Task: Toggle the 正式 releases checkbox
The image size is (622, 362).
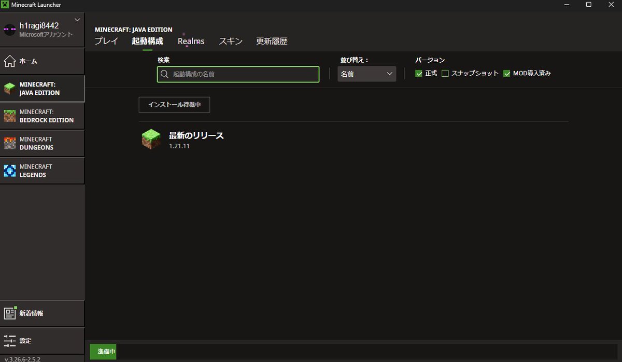Action: pos(419,74)
